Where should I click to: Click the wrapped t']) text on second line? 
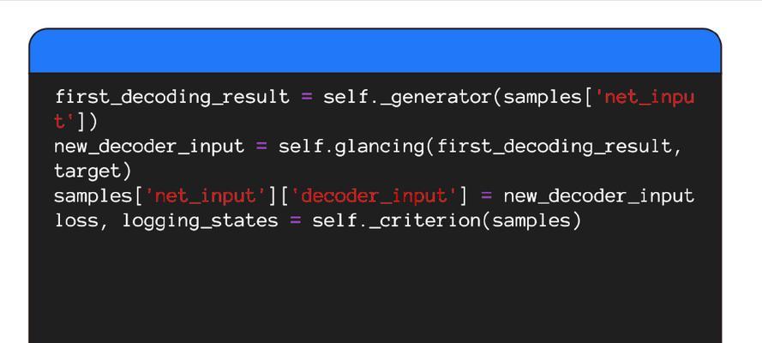[x=75, y=122]
